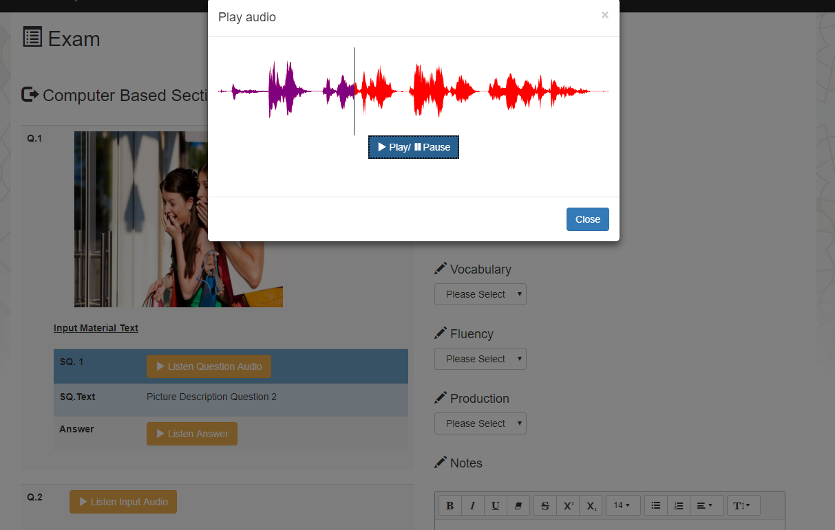835x530 pixels.
Task: Open the font size 14 dropdown
Action: point(622,506)
